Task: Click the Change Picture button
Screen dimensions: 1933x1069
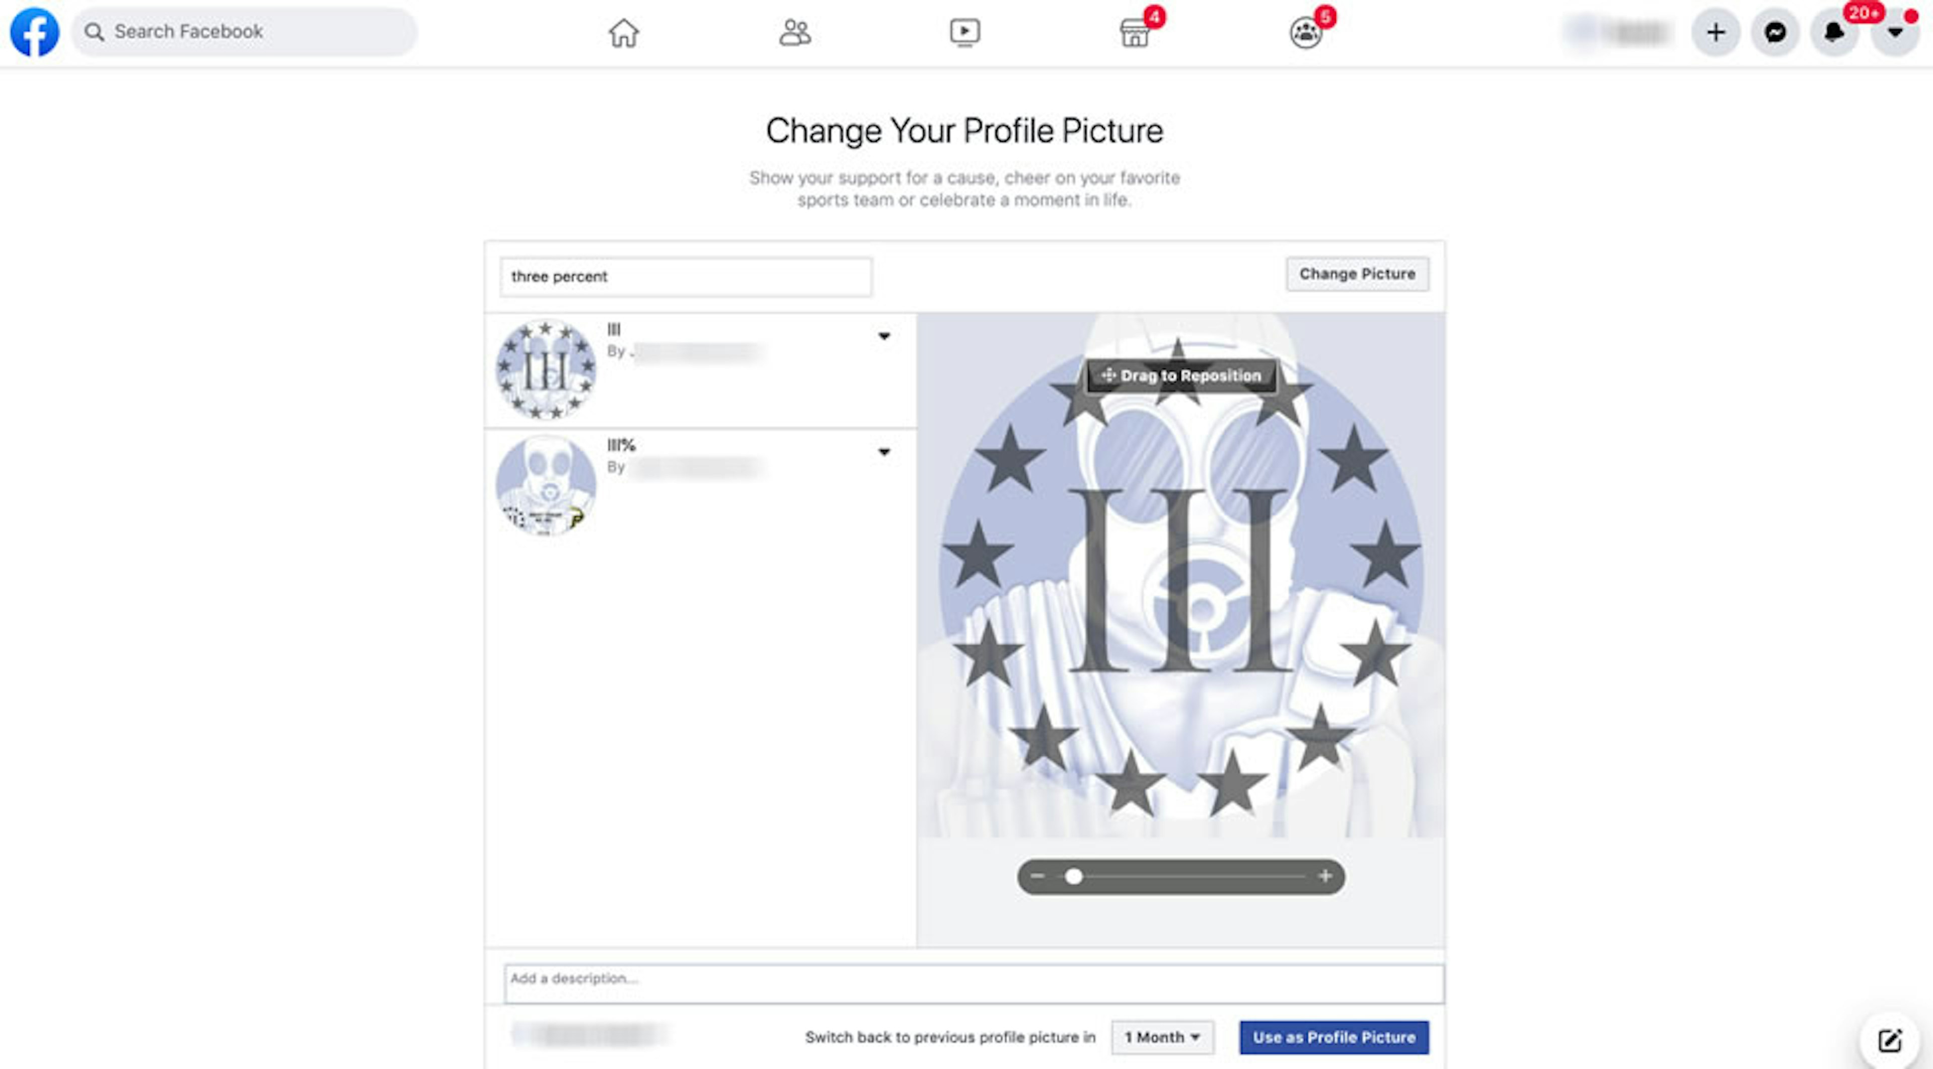Action: pos(1357,274)
